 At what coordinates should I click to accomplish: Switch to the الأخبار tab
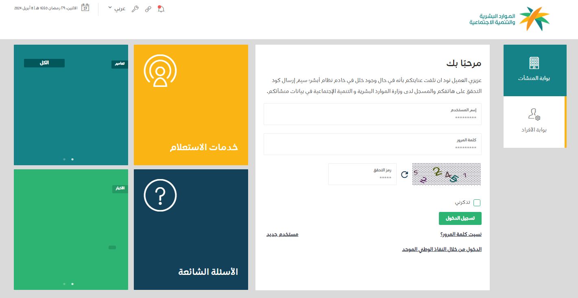point(119,188)
